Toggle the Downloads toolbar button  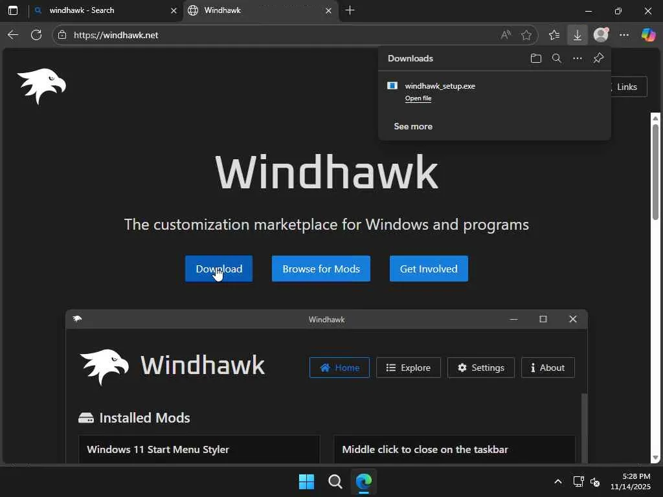pyautogui.click(x=577, y=35)
